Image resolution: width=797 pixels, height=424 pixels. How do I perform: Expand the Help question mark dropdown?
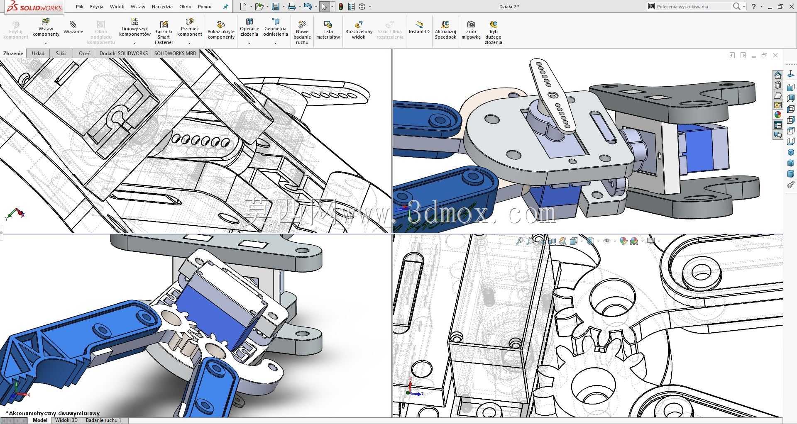coord(761,7)
